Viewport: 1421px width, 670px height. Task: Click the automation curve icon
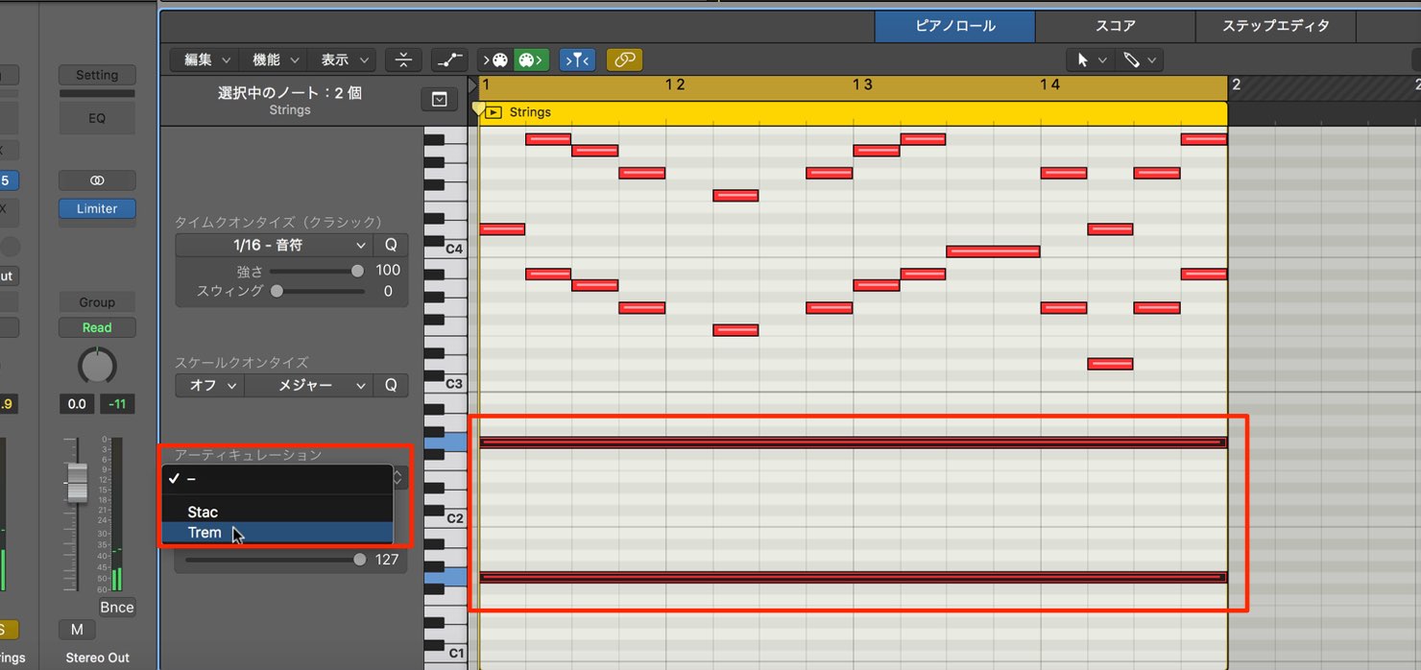(449, 60)
